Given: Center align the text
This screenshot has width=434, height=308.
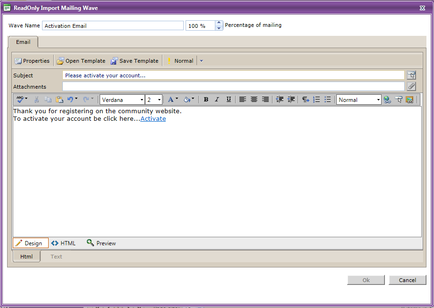Looking at the screenshot, I should click(254, 100).
